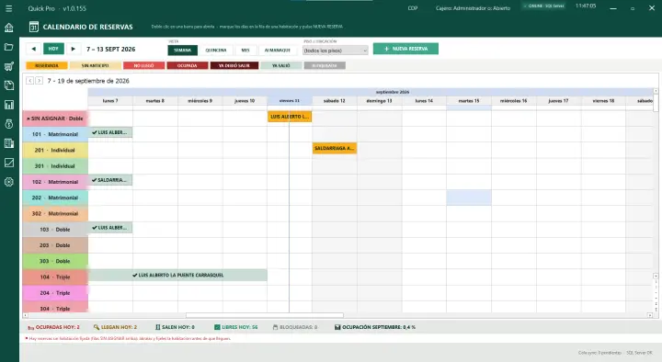
Task: Click the jueves 17 day header
Action: tap(559, 101)
